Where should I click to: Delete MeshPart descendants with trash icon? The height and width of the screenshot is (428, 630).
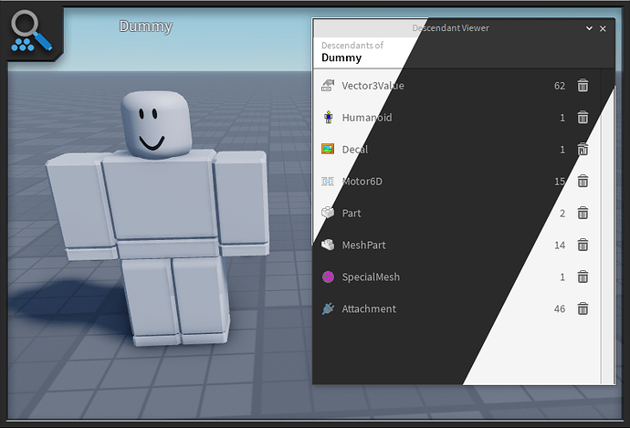tap(583, 245)
